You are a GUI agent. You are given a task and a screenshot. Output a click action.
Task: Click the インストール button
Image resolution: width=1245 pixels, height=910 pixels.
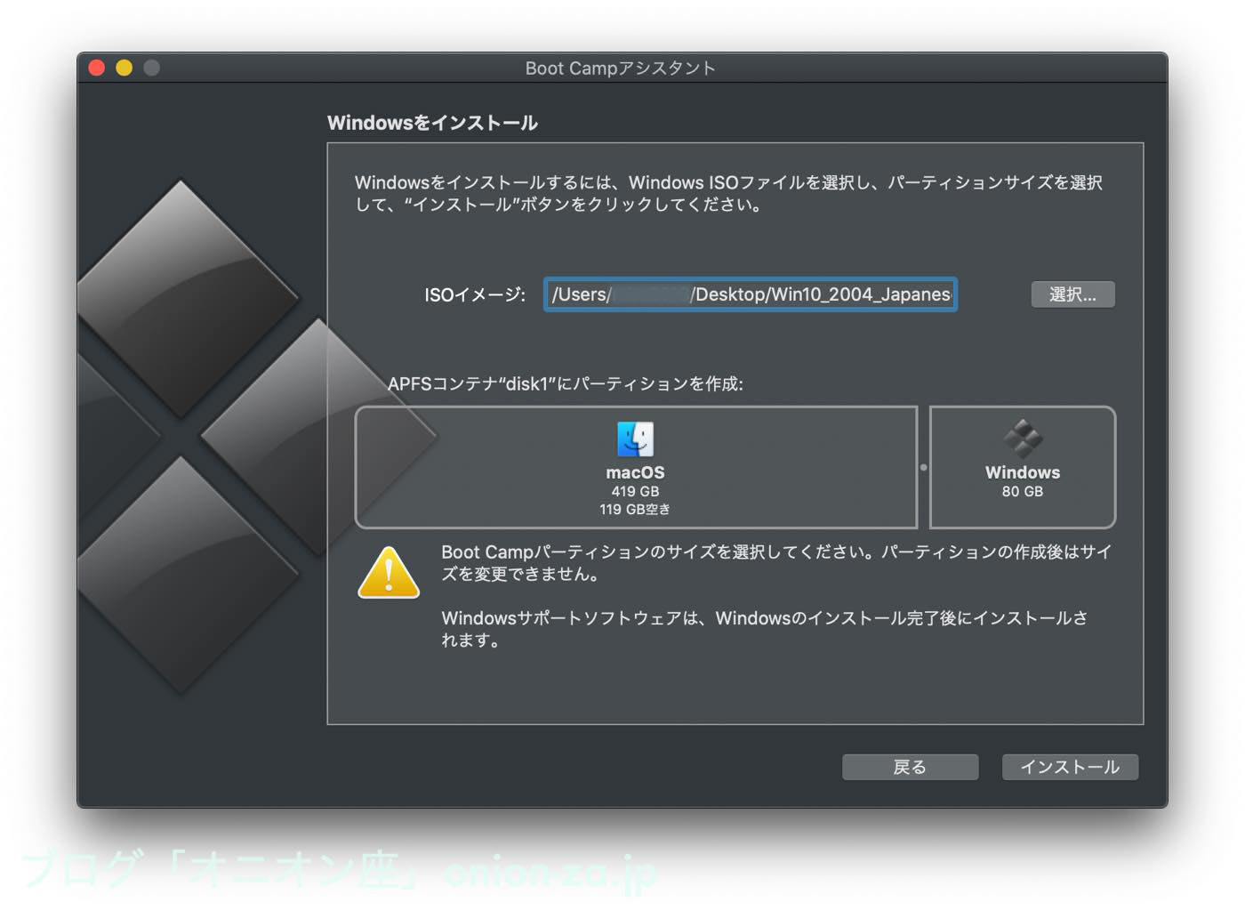tap(1070, 767)
